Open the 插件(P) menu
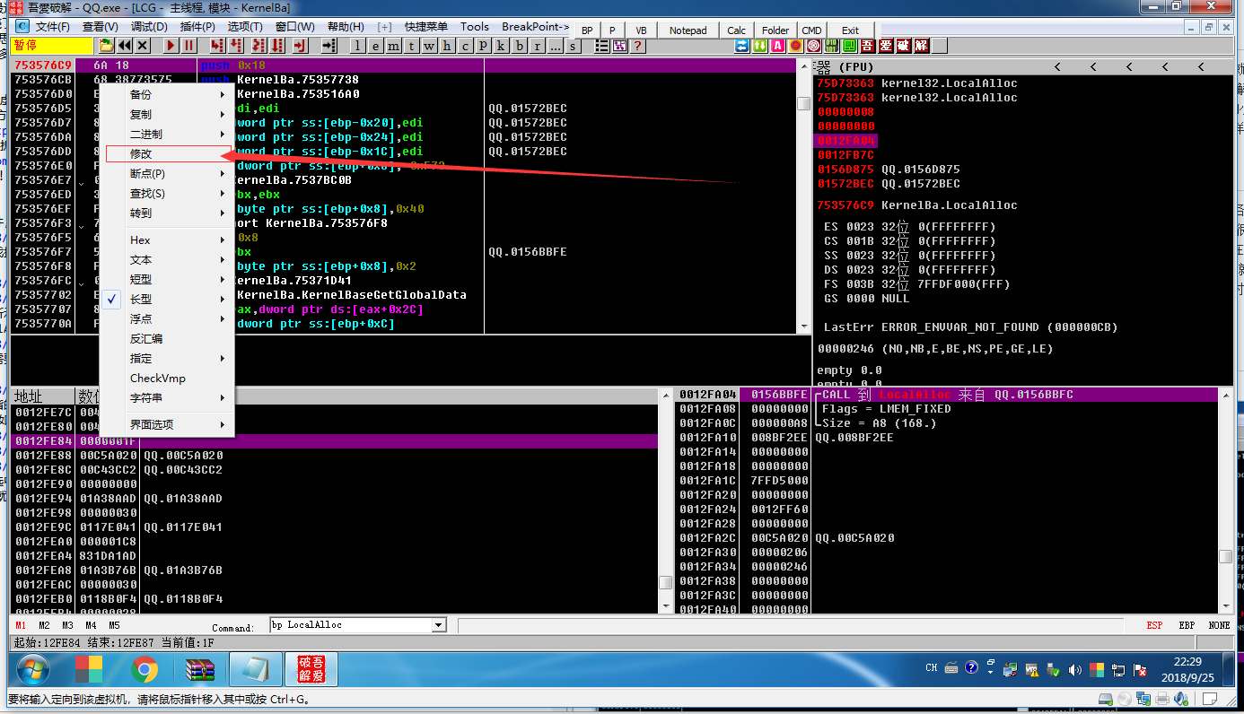 [197, 27]
